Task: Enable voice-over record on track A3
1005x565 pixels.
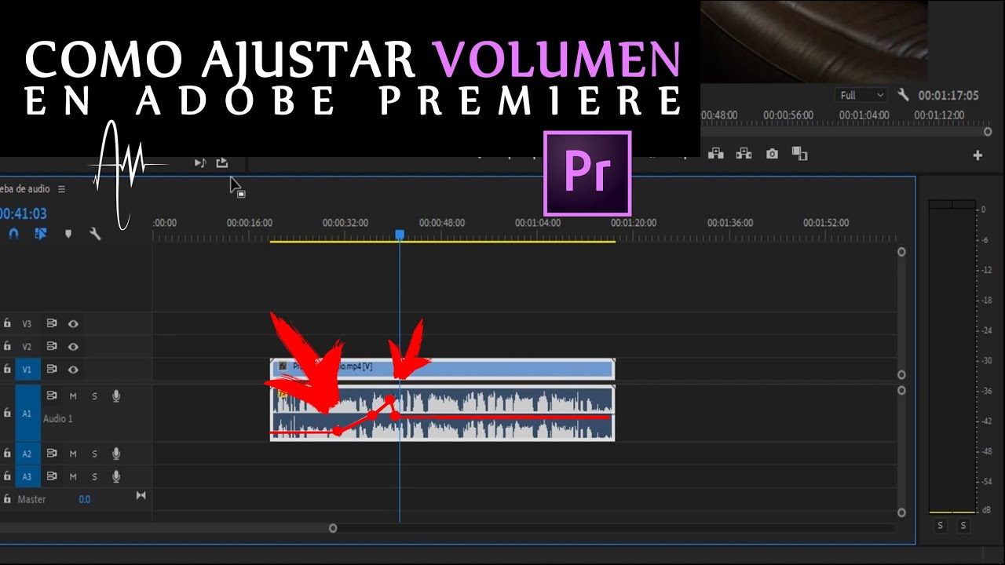Action: tap(116, 476)
